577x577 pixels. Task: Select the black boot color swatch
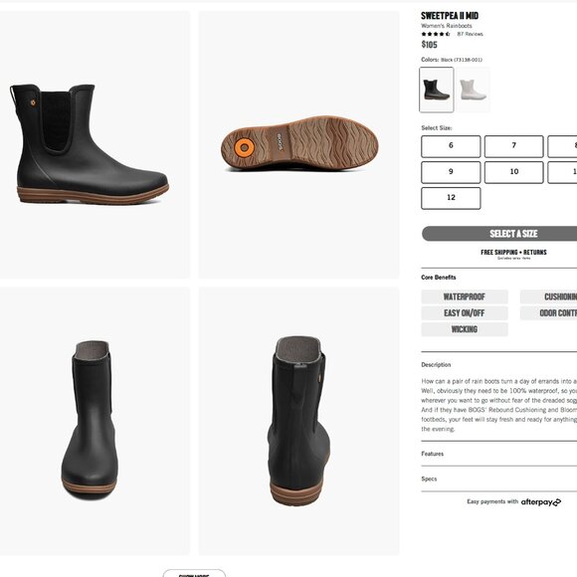point(437,90)
